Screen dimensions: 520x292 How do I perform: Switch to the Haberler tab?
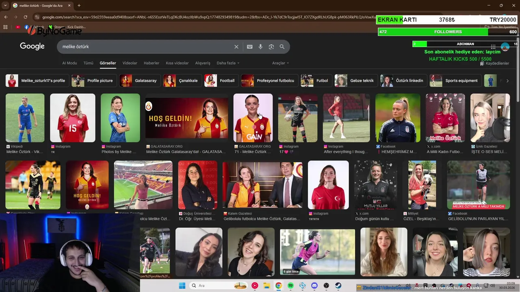pos(152,63)
